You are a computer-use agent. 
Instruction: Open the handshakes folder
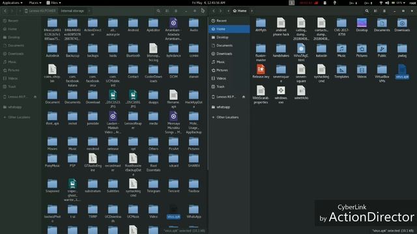pos(281,51)
